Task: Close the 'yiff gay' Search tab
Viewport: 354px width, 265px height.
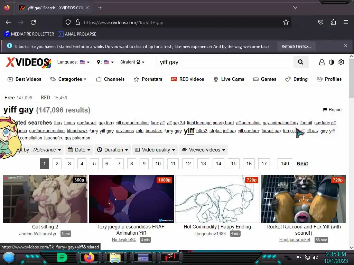Action: (87, 8)
